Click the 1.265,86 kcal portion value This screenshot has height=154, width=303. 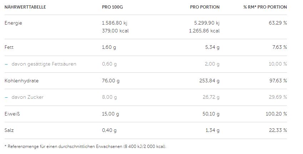[205, 31]
